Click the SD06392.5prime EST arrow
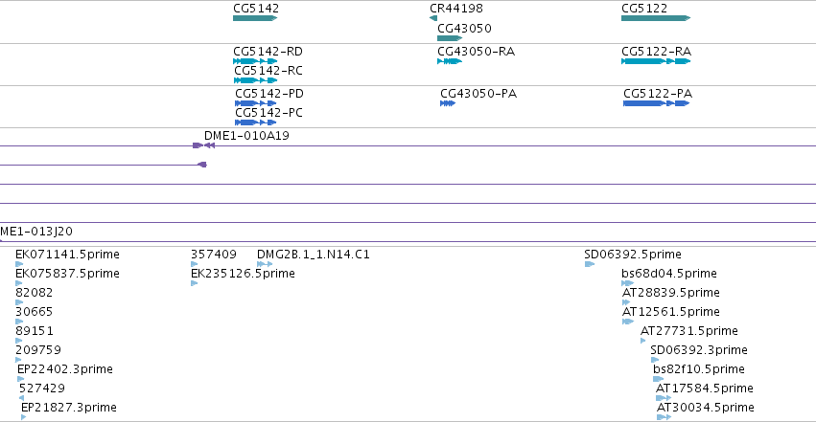Image resolution: width=816 pixels, height=422 pixels. pyautogui.click(x=590, y=264)
